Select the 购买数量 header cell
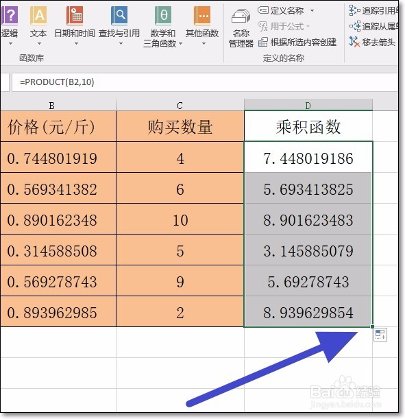 (180, 126)
